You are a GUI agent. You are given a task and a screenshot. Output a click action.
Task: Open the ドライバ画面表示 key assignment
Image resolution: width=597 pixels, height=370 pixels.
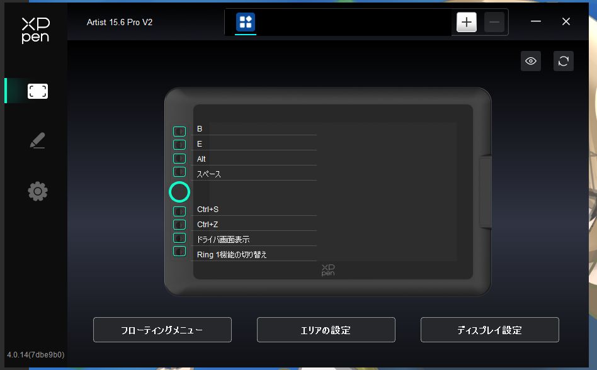coord(255,240)
